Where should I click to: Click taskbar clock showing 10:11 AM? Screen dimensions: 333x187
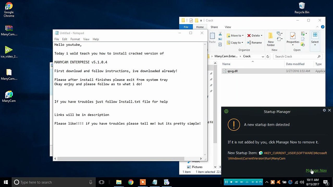(x=313, y=182)
